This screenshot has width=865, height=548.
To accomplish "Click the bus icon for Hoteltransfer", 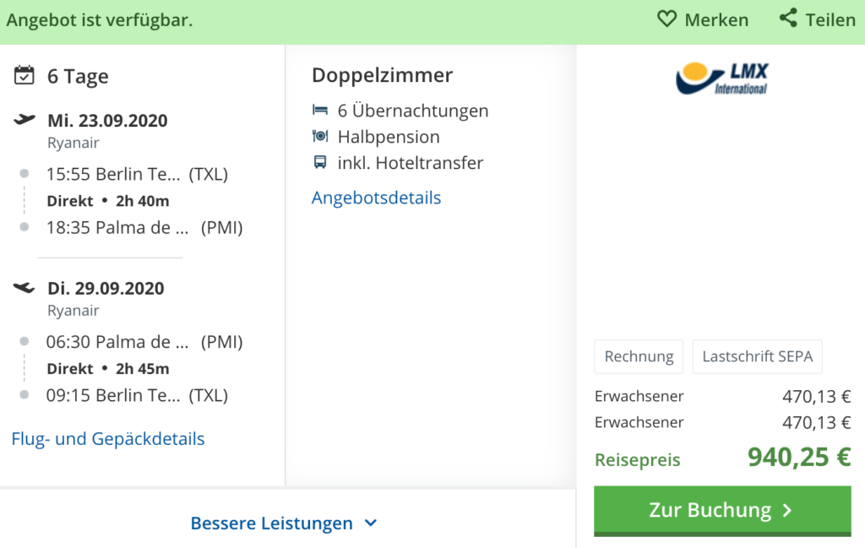I will tap(320, 162).
